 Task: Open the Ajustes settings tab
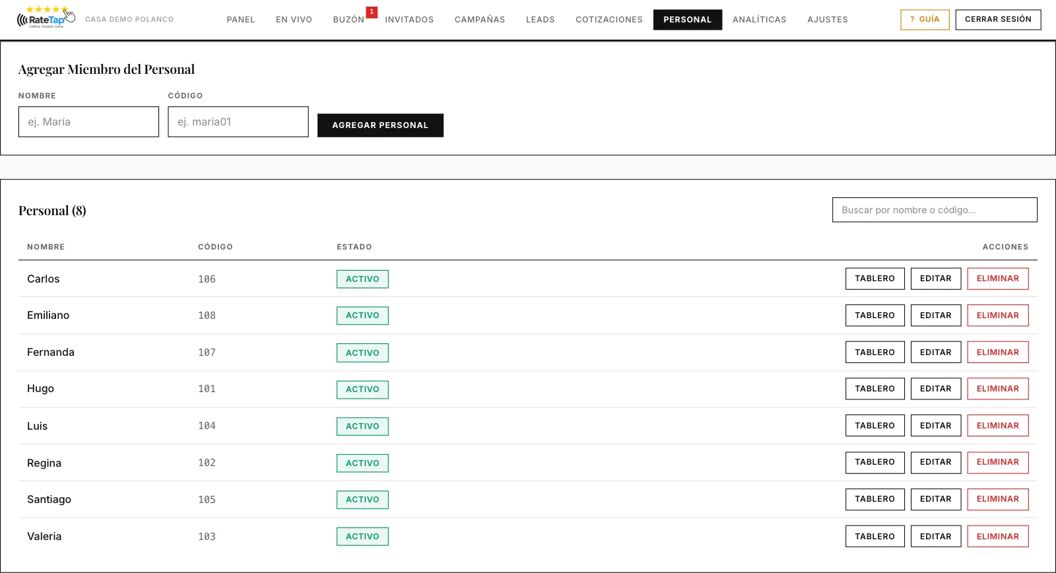828,20
